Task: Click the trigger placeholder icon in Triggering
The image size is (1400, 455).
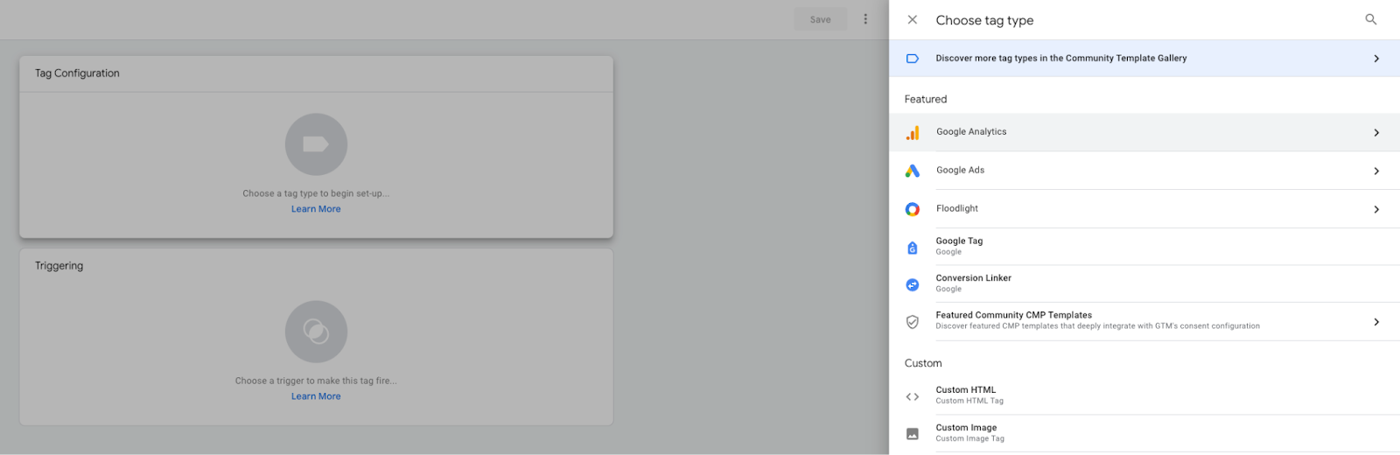Action: click(x=316, y=332)
